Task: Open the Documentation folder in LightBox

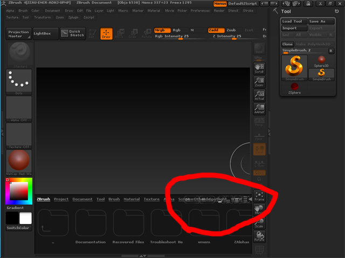Action: point(91,227)
